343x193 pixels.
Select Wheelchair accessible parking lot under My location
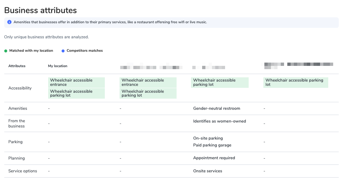pyautogui.click(x=76, y=93)
